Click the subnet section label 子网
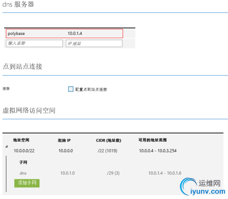The height and width of the screenshot is (199, 228). coord(23,162)
